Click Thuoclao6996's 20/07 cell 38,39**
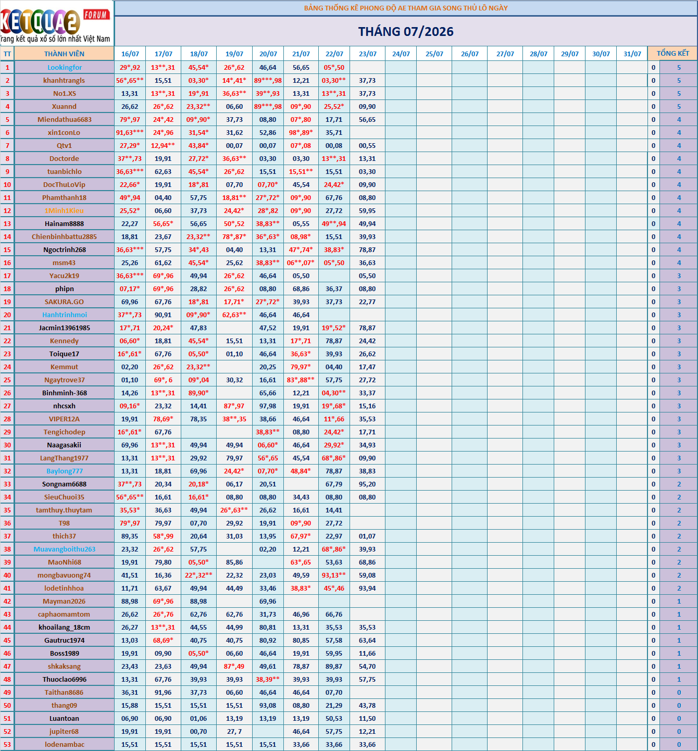The image size is (698, 751). pyautogui.click(x=268, y=679)
